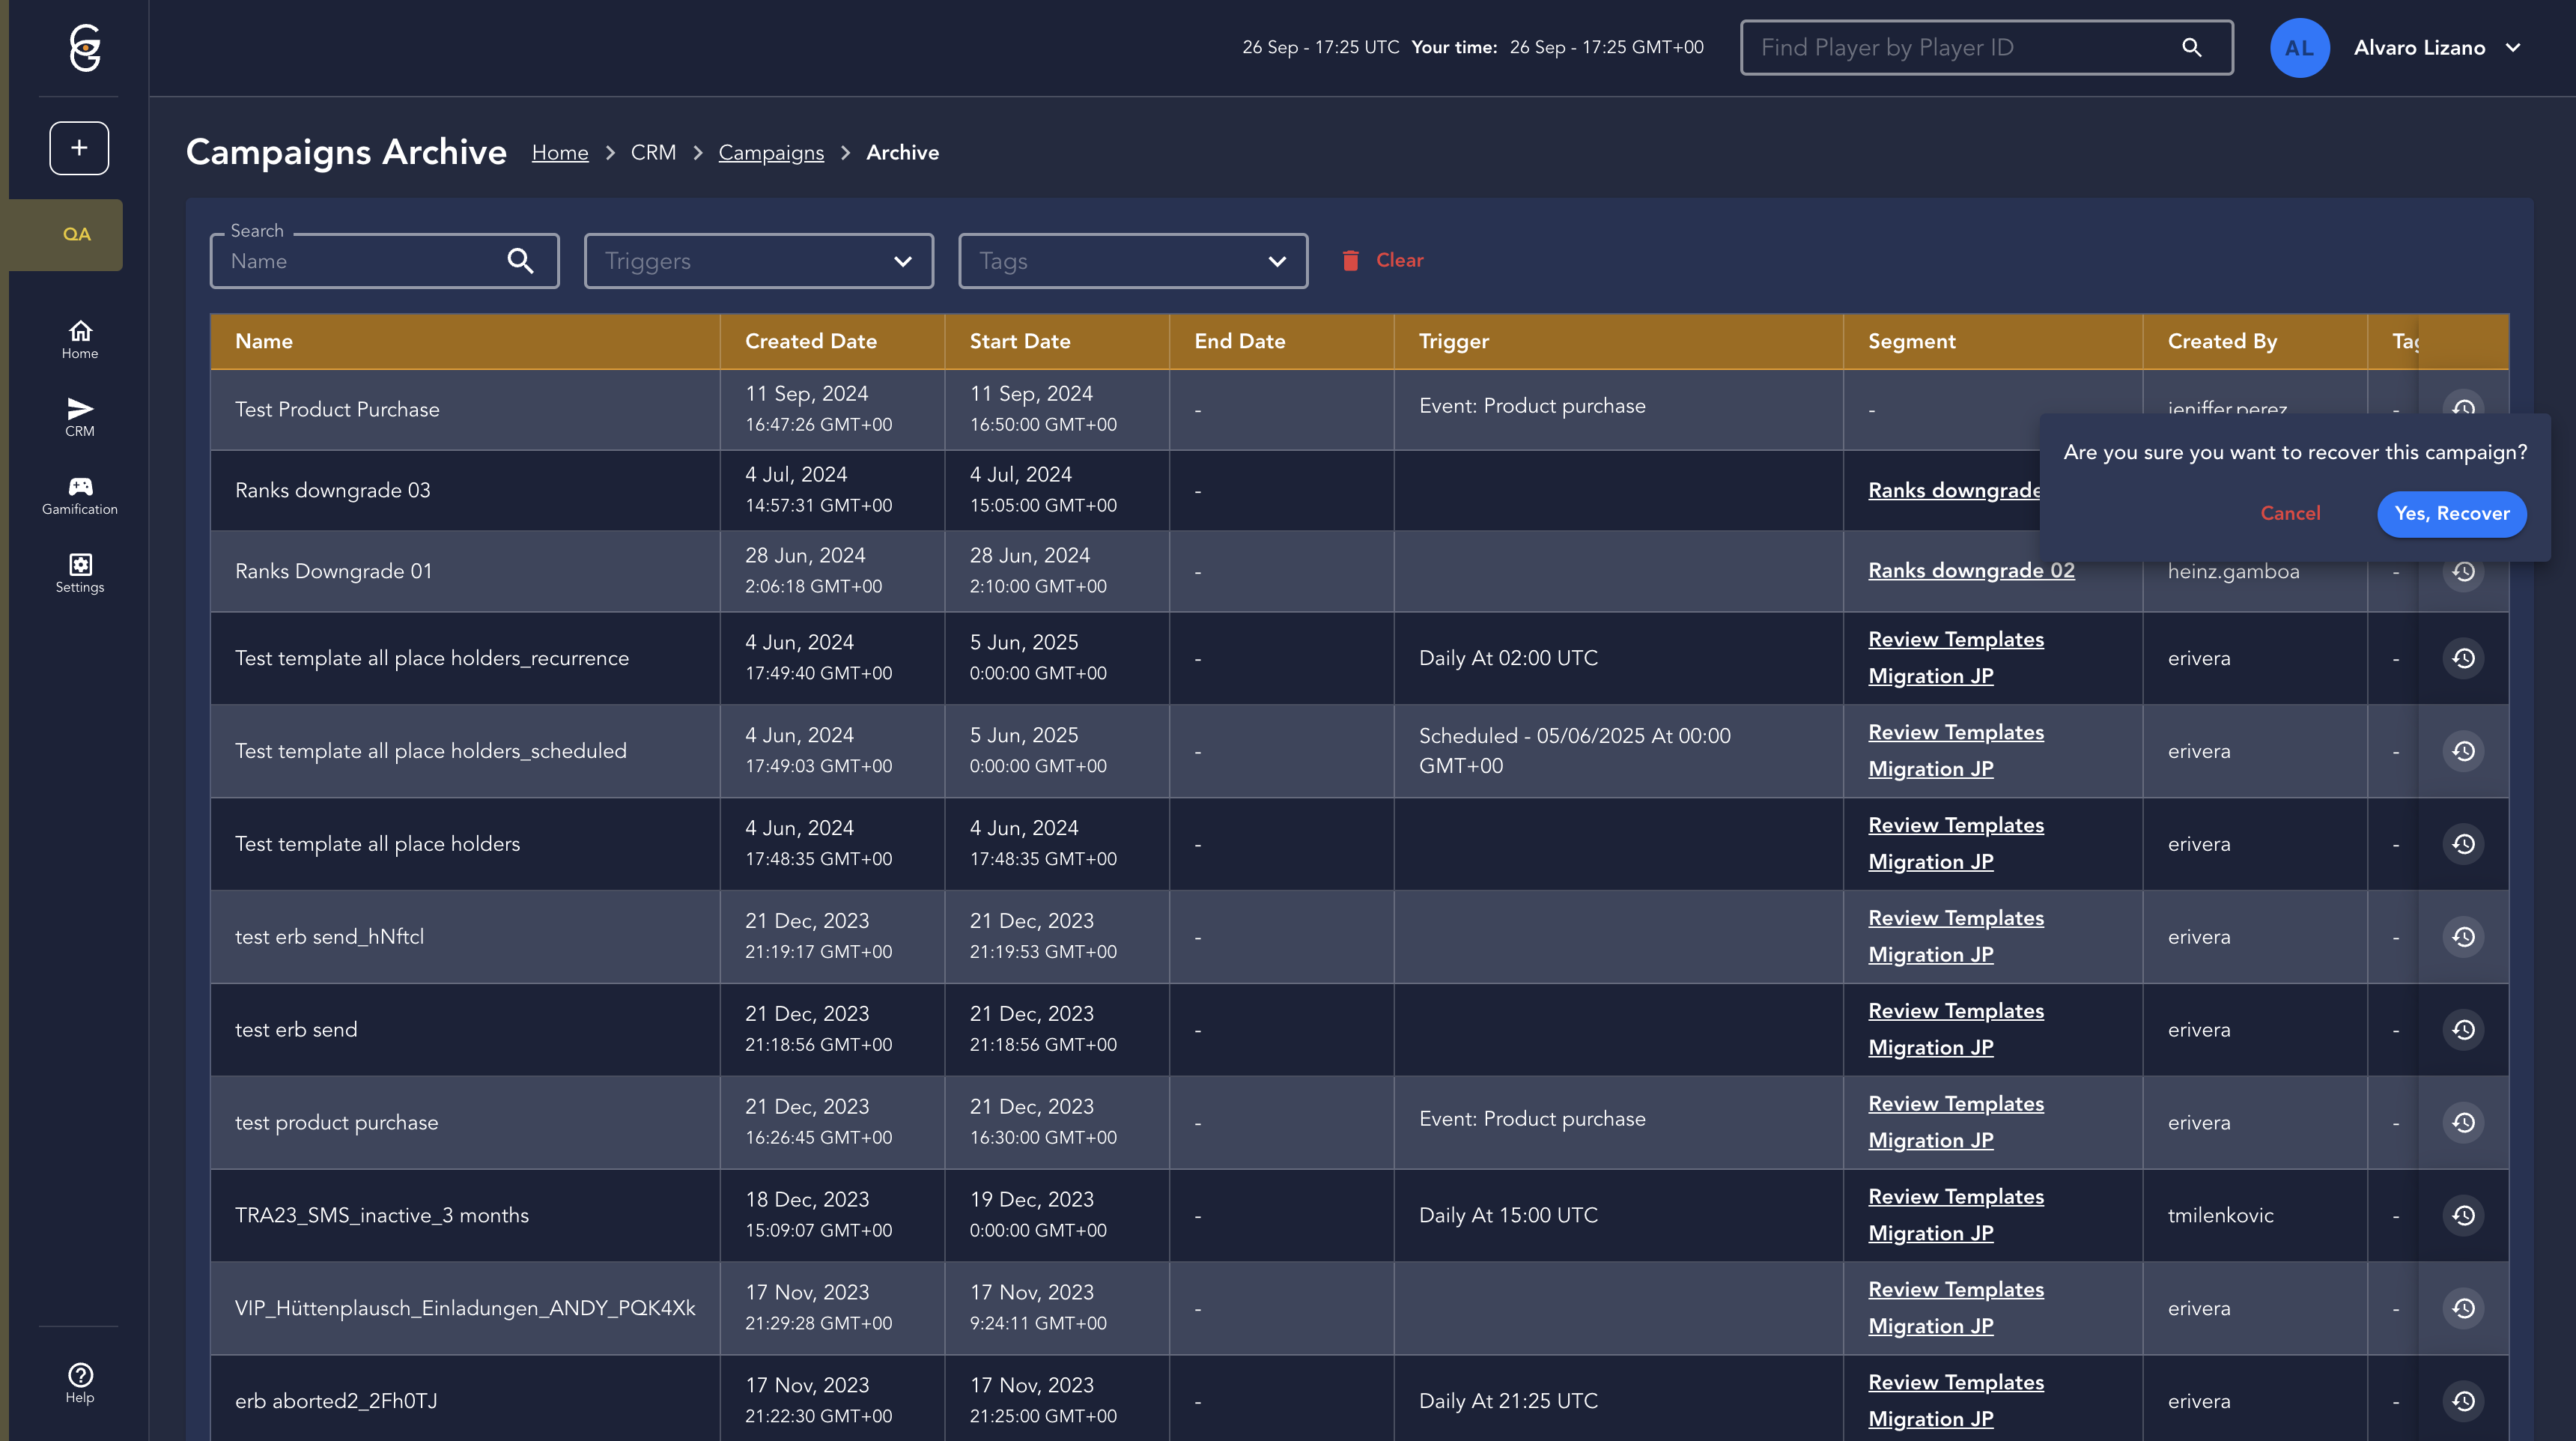Image resolution: width=2576 pixels, height=1441 pixels.
Task: Open Alvaro Lizano user menu chevron
Action: pos(2513,48)
